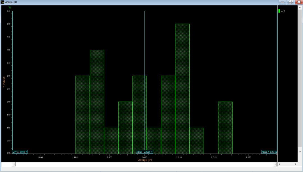Click the Wave window sine-wave icon
The height and width of the screenshot is (172, 303).
pyautogui.click(x=2, y=2)
